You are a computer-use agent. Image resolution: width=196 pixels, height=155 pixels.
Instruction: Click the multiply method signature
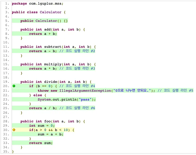click(58, 64)
